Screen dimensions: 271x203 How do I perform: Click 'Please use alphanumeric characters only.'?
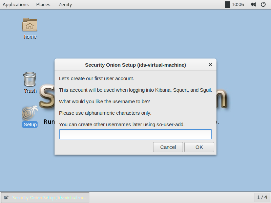[x=105, y=113]
